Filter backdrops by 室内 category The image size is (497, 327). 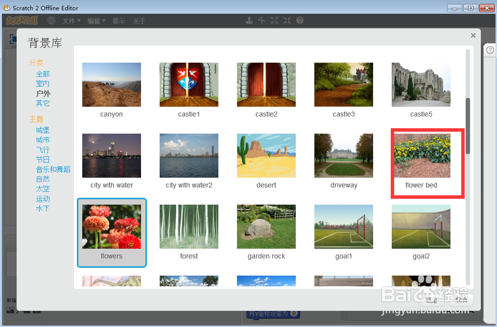point(43,84)
